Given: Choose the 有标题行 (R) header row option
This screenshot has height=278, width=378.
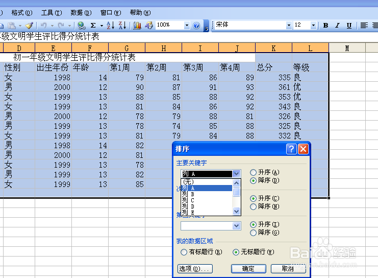Looking at the screenshot, I should [x=184, y=252].
